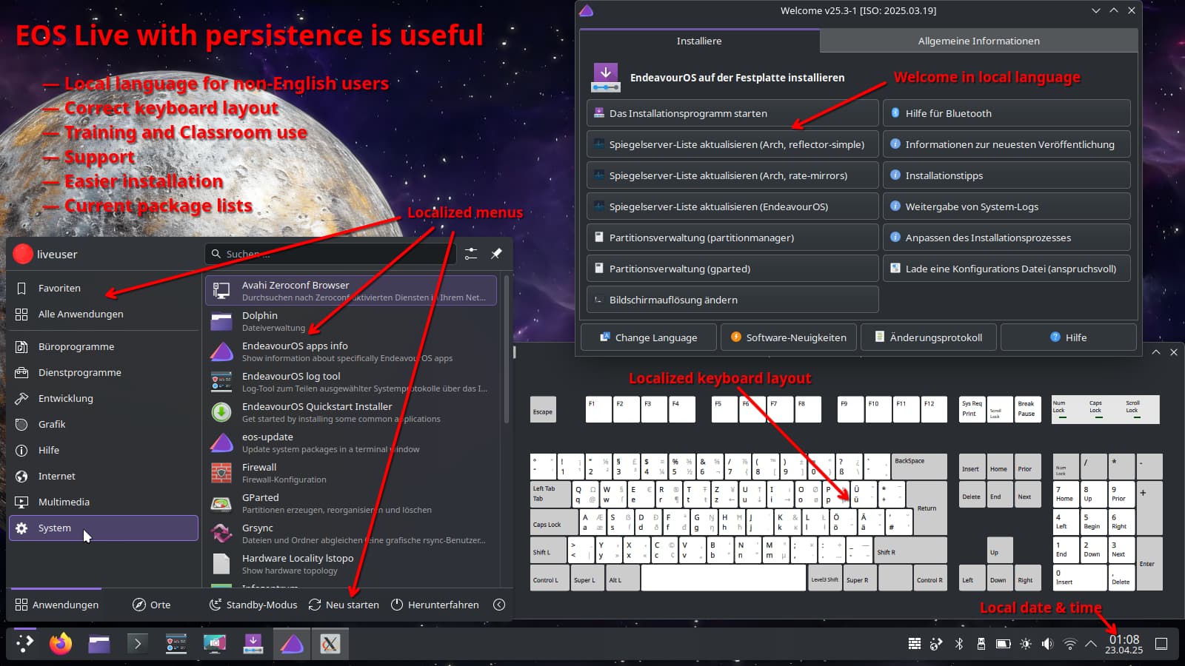Open Installationstipps

tap(1007, 175)
